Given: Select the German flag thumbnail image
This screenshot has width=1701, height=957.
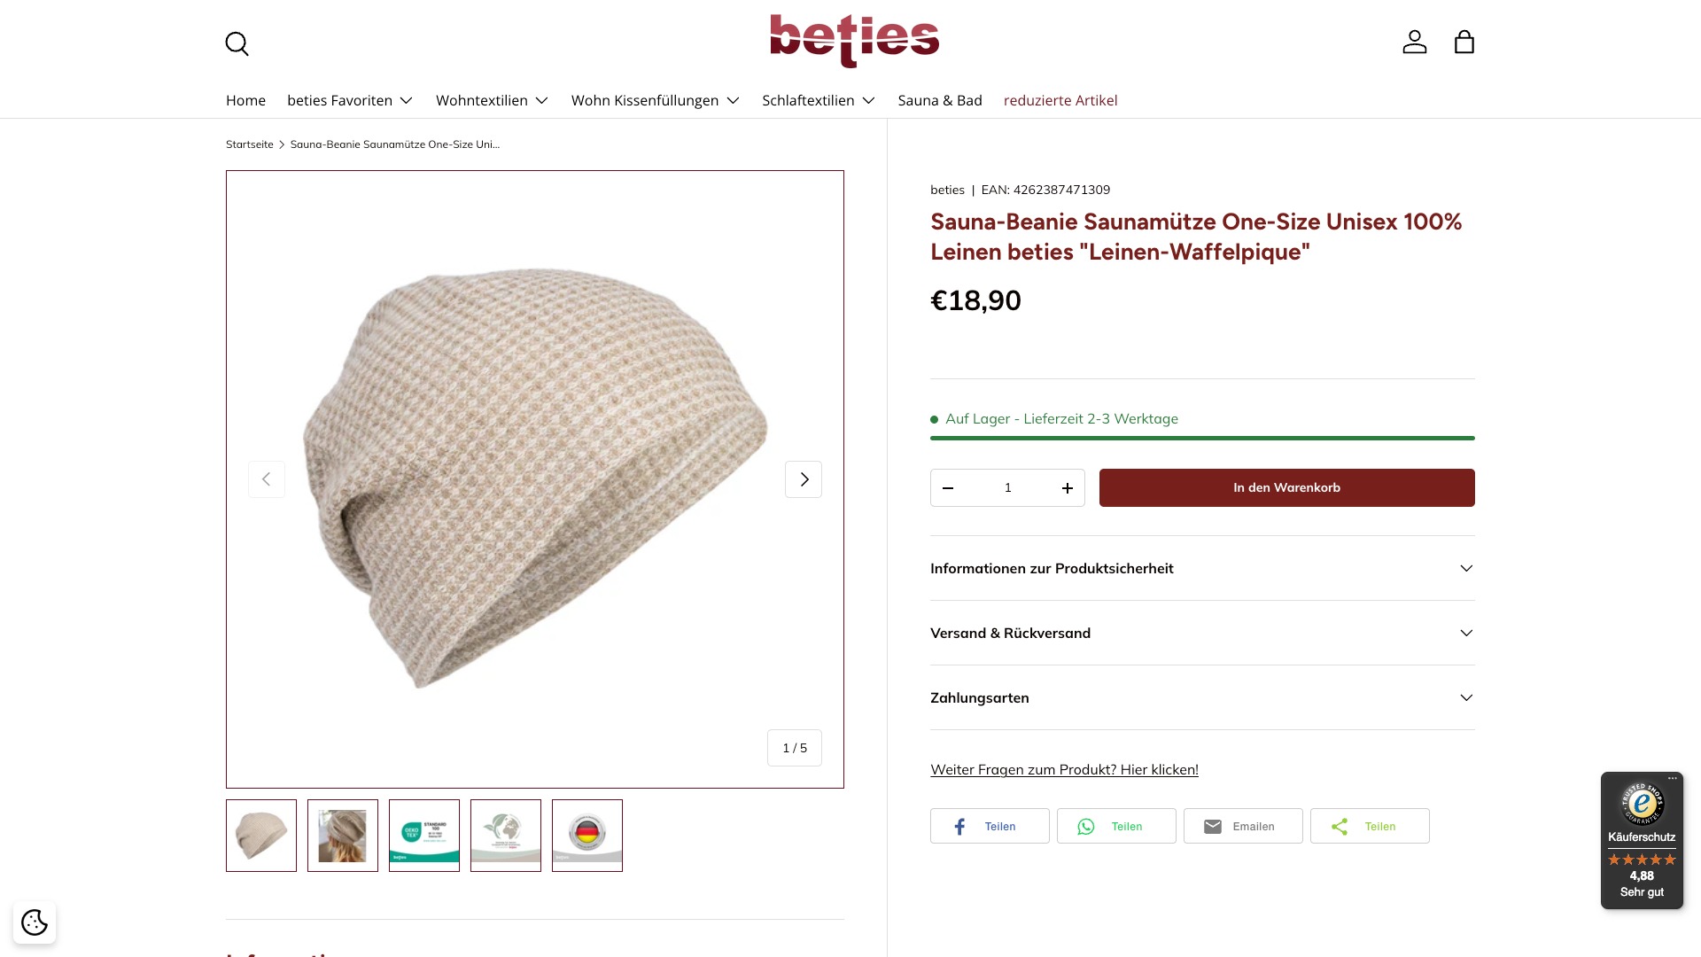Looking at the screenshot, I should pos(587,836).
